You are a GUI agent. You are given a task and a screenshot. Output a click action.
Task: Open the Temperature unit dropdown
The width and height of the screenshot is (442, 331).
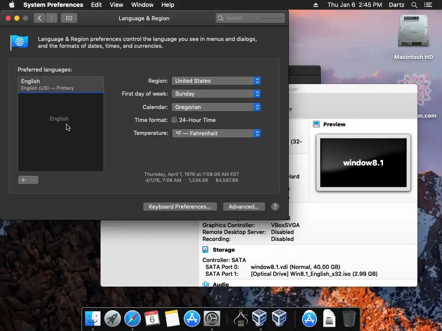pos(216,134)
